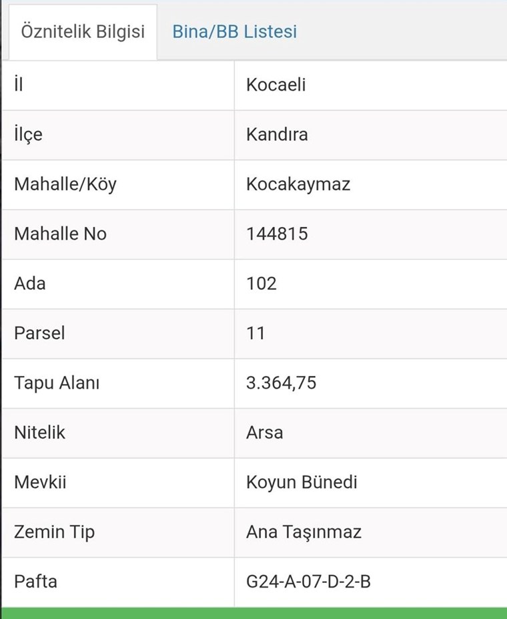The height and width of the screenshot is (619, 507).
Task: Click the Kocaeli province value
Action: click(x=276, y=85)
